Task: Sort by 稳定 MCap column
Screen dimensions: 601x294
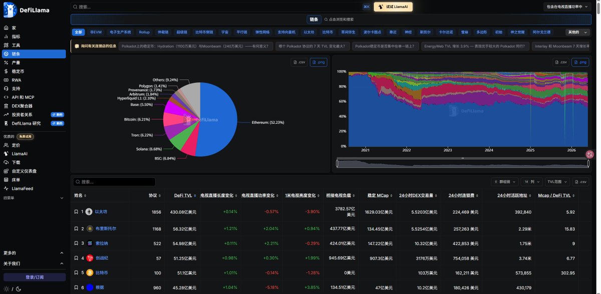Action: click(380, 195)
